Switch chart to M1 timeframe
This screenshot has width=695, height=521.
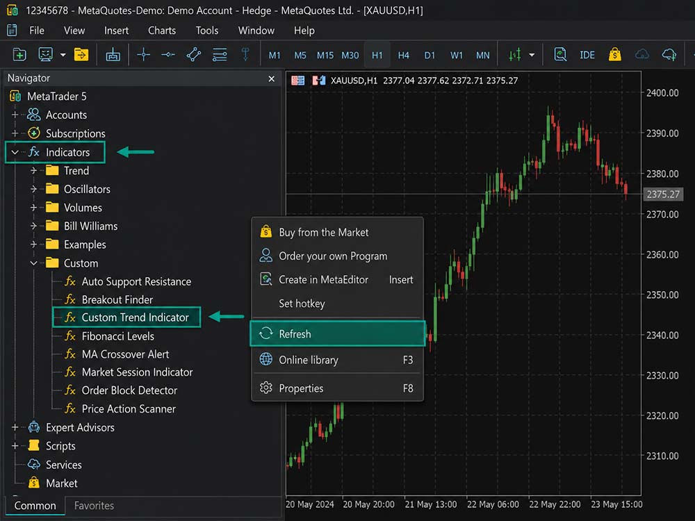275,56
